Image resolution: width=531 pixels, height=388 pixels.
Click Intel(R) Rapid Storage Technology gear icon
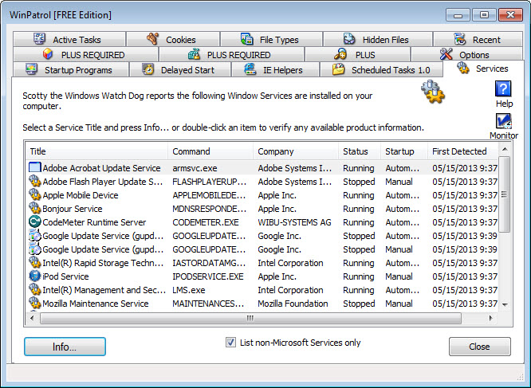coord(35,262)
